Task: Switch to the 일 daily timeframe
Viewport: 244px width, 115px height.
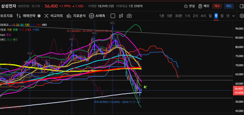Action: coord(210,16)
